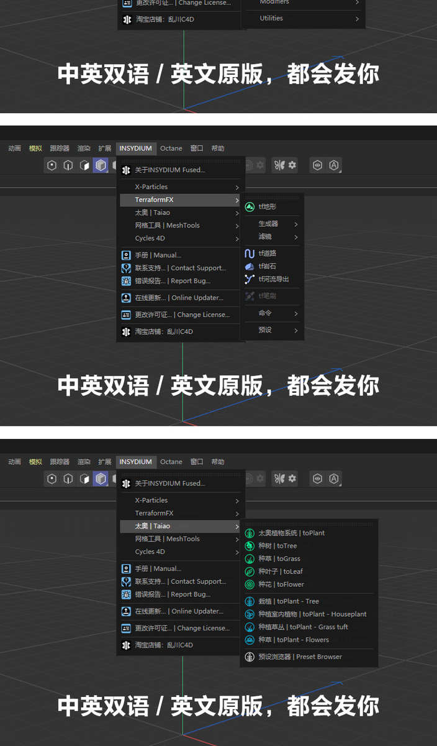Click the Preset Browser icon in the Taiao submenu
Viewport: 437px width, 746px height.
pos(250,656)
